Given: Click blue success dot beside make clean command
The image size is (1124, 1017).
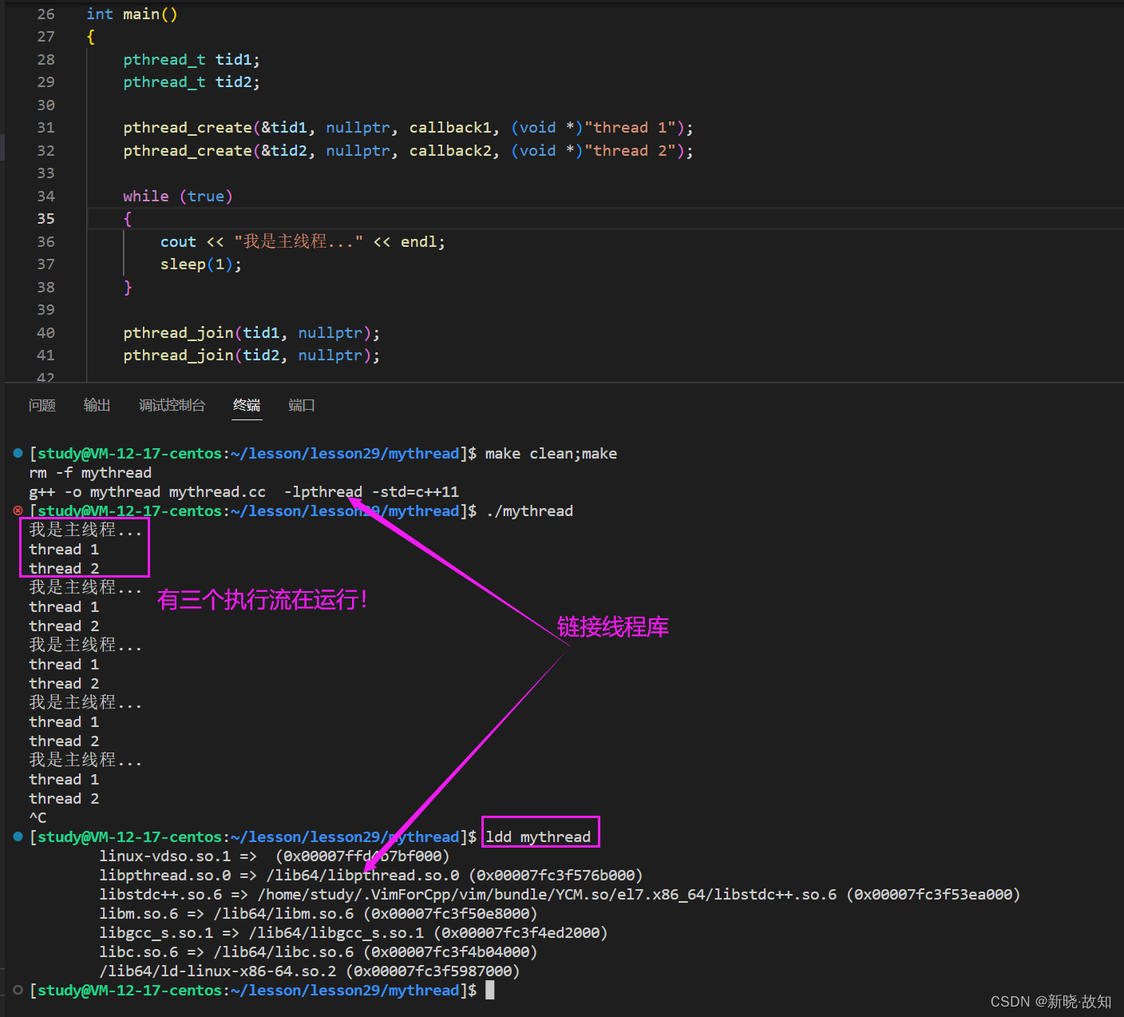Looking at the screenshot, I should 18,454.
